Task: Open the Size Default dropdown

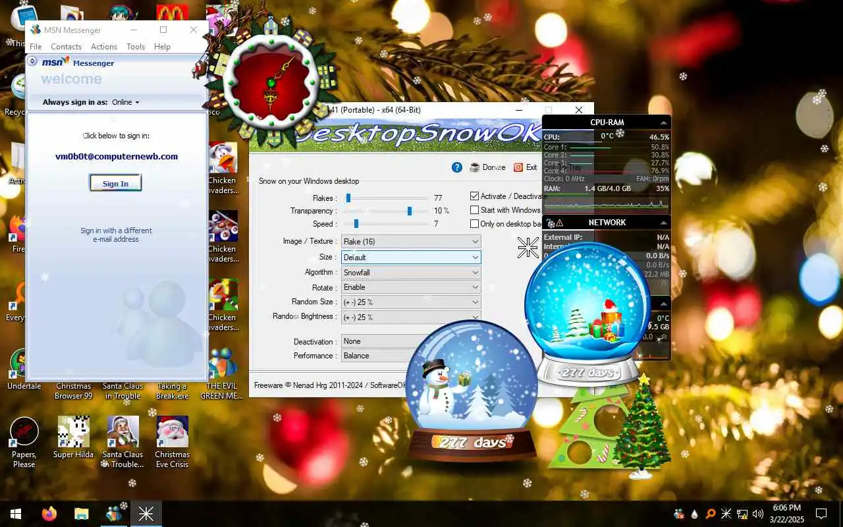Action: point(411,257)
